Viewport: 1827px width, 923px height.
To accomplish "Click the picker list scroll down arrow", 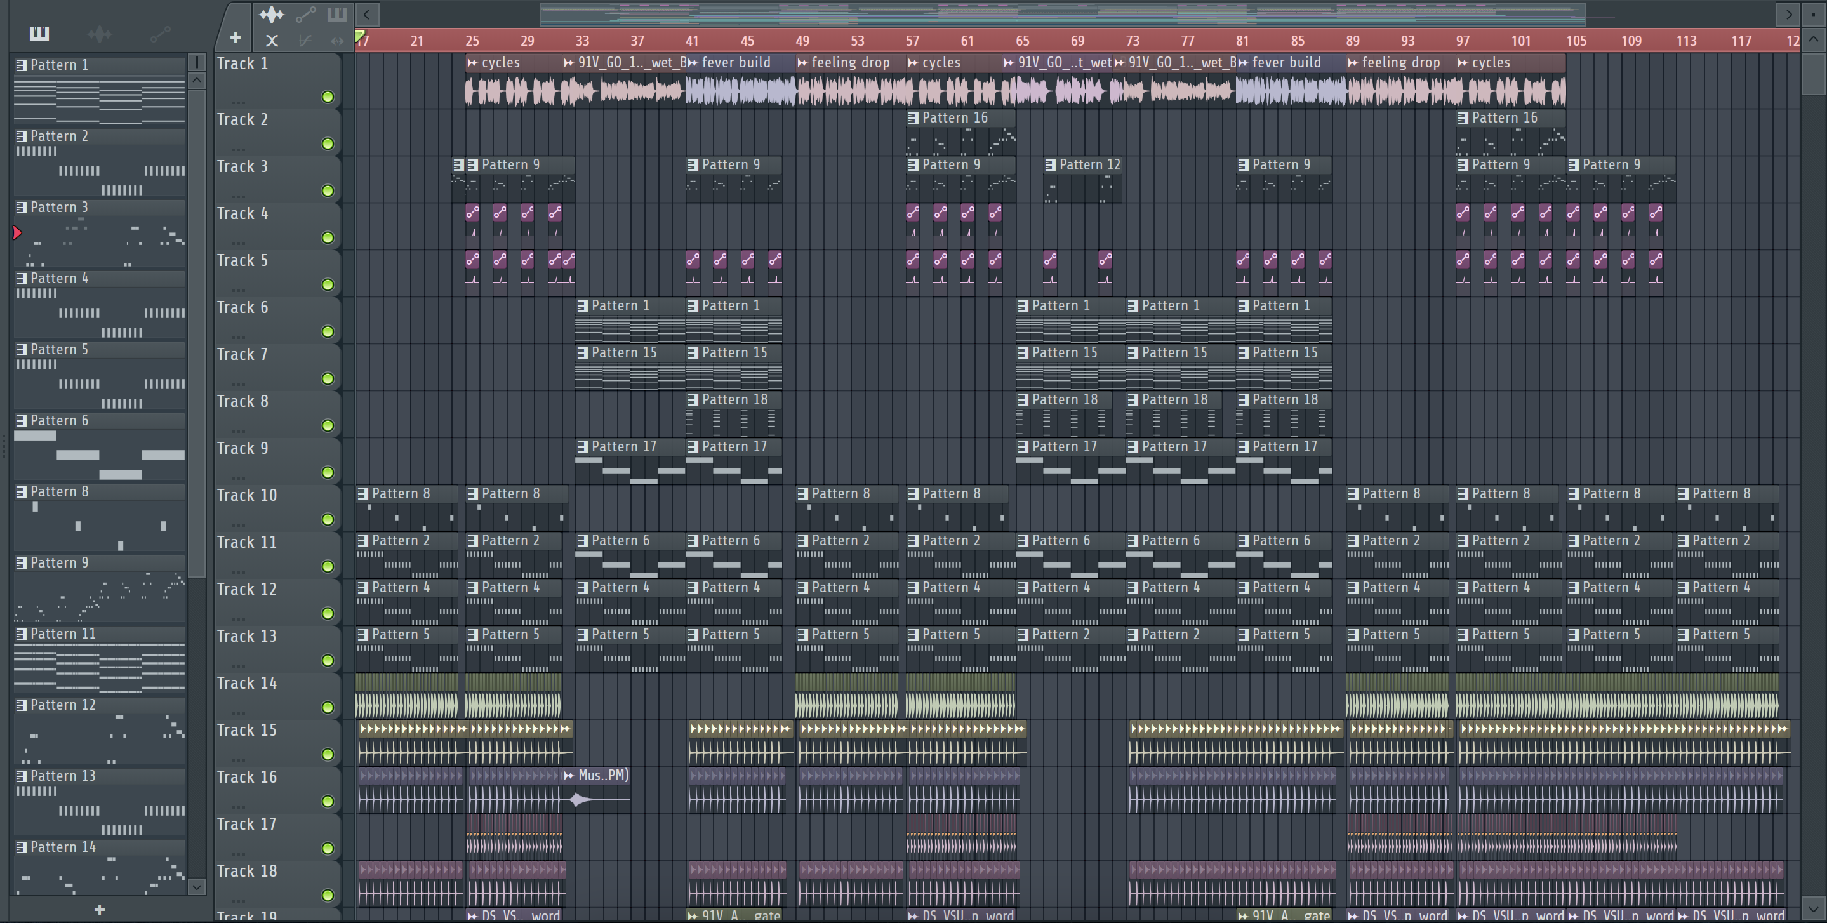I will [197, 887].
